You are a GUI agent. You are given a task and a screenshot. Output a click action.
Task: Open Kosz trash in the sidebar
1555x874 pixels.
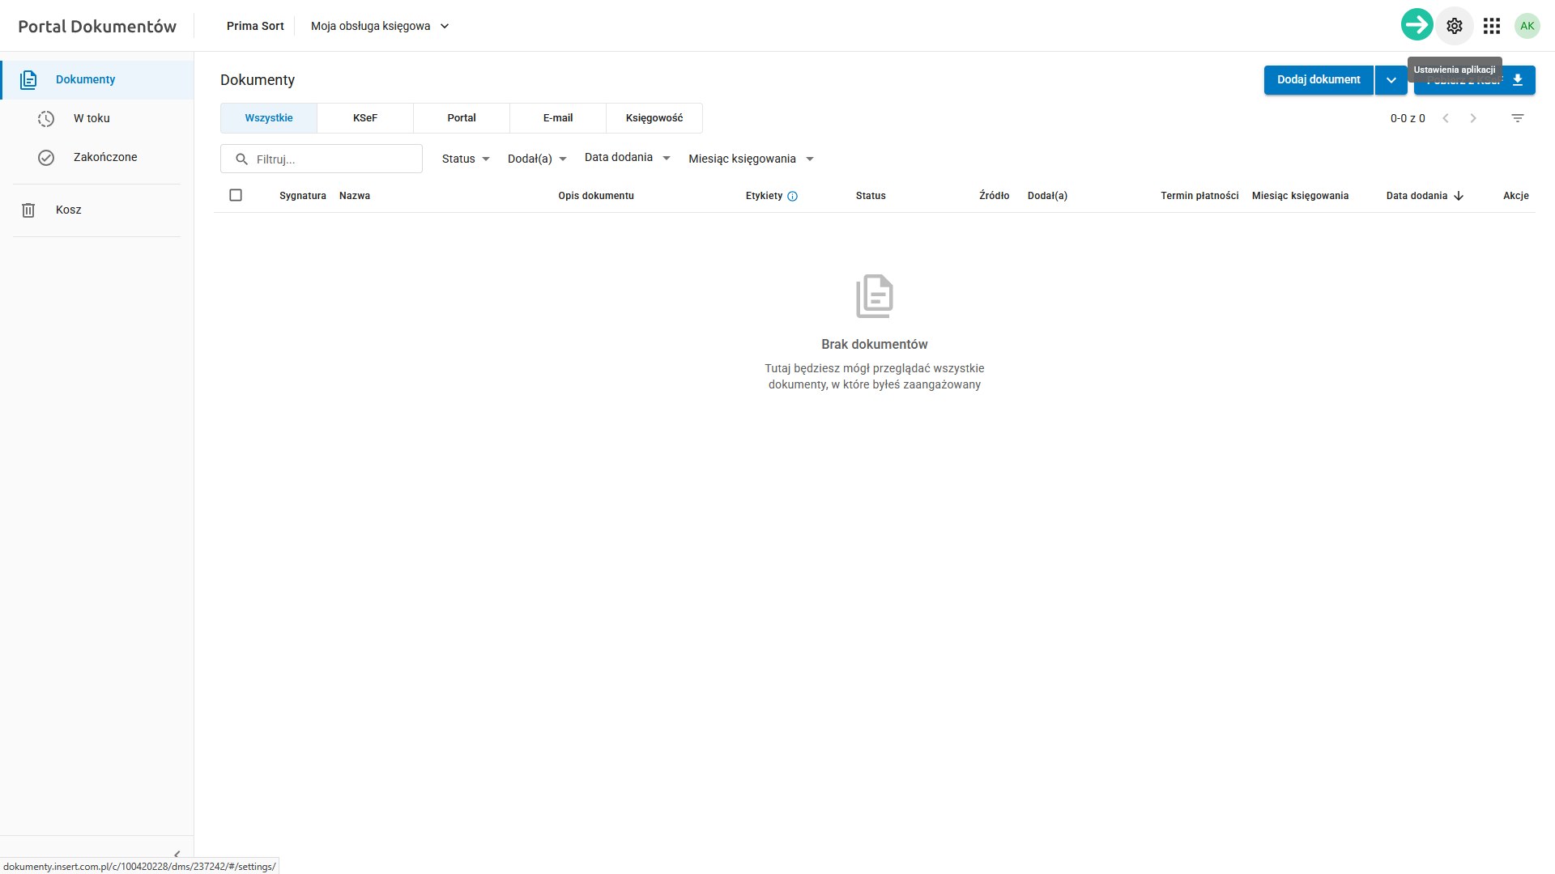tap(69, 210)
